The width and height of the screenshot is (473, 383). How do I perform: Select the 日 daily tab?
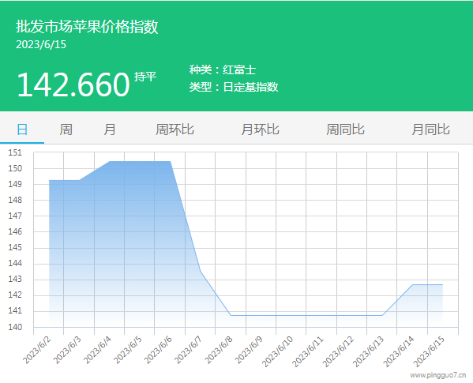click(x=22, y=130)
